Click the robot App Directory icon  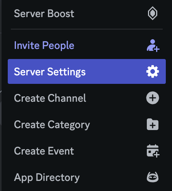click(x=153, y=177)
